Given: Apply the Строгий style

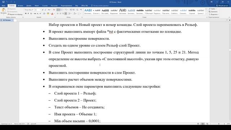Looking at the screenshot, I should 192,11.
